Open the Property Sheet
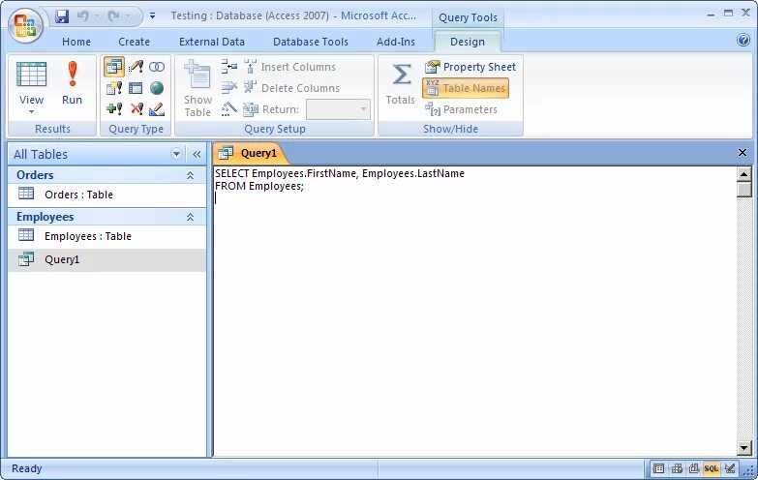The image size is (758, 480). [x=470, y=67]
